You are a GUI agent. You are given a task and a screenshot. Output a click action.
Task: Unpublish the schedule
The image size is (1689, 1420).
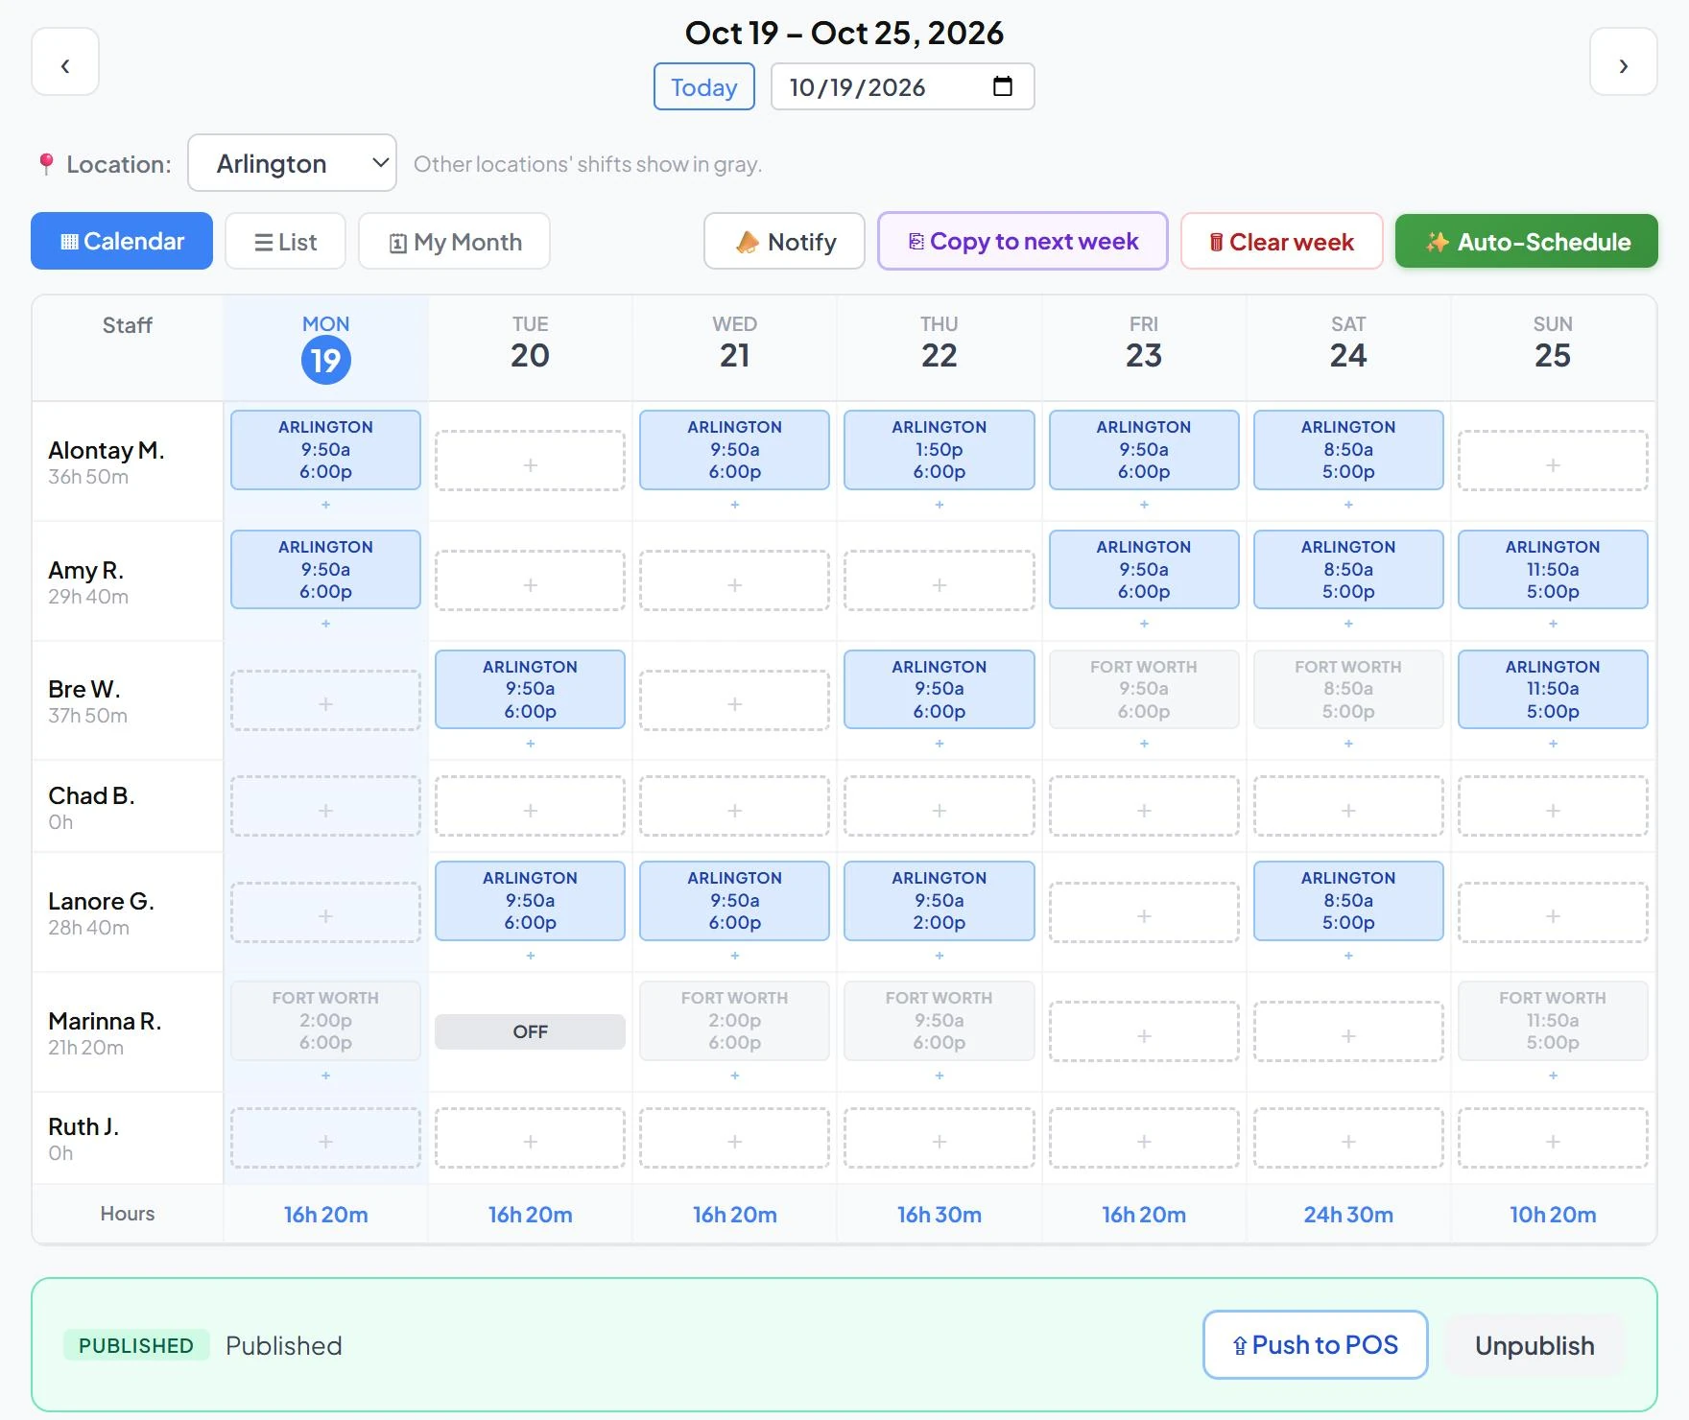[x=1534, y=1345]
